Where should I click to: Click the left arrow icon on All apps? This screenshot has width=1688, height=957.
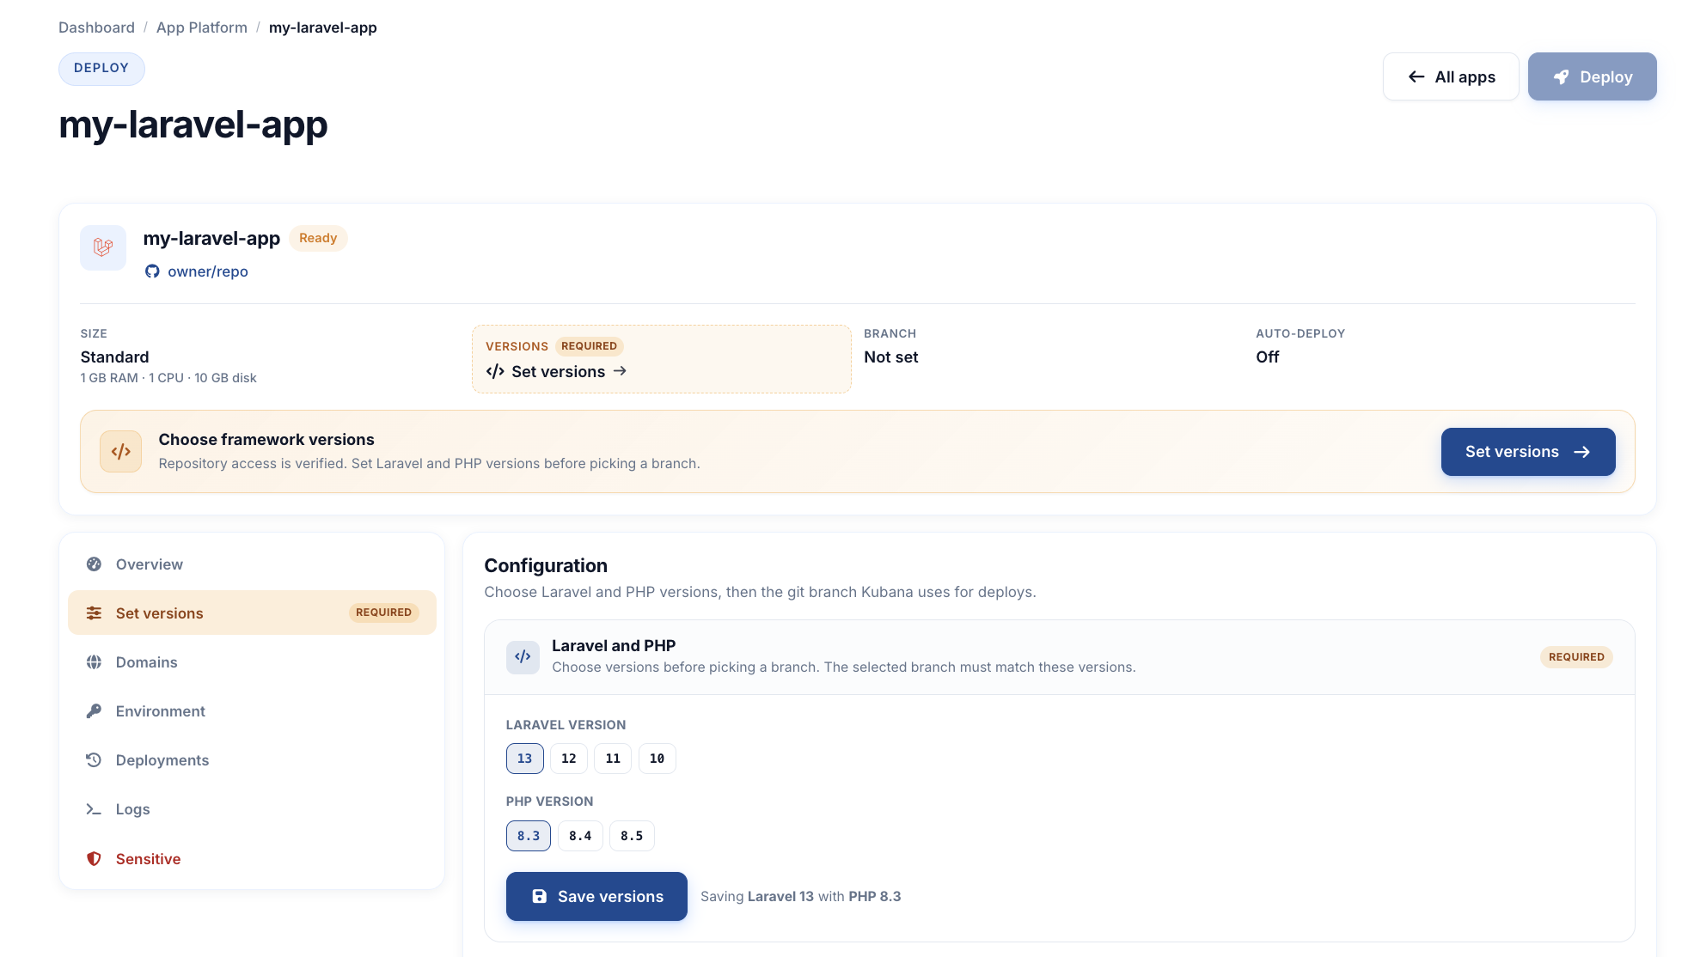coord(1416,77)
